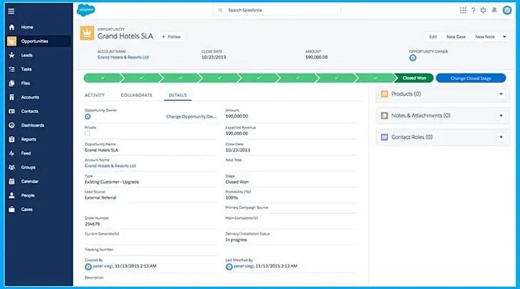Expand the Notes & Attachments dropdown arrow
The height and width of the screenshot is (289, 520).
pyautogui.click(x=501, y=116)
